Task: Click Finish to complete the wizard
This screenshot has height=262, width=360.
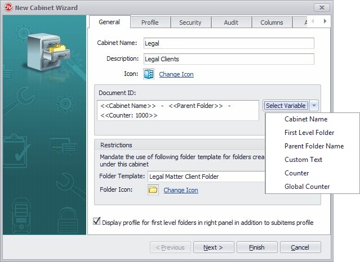Action: coord(257,247)
